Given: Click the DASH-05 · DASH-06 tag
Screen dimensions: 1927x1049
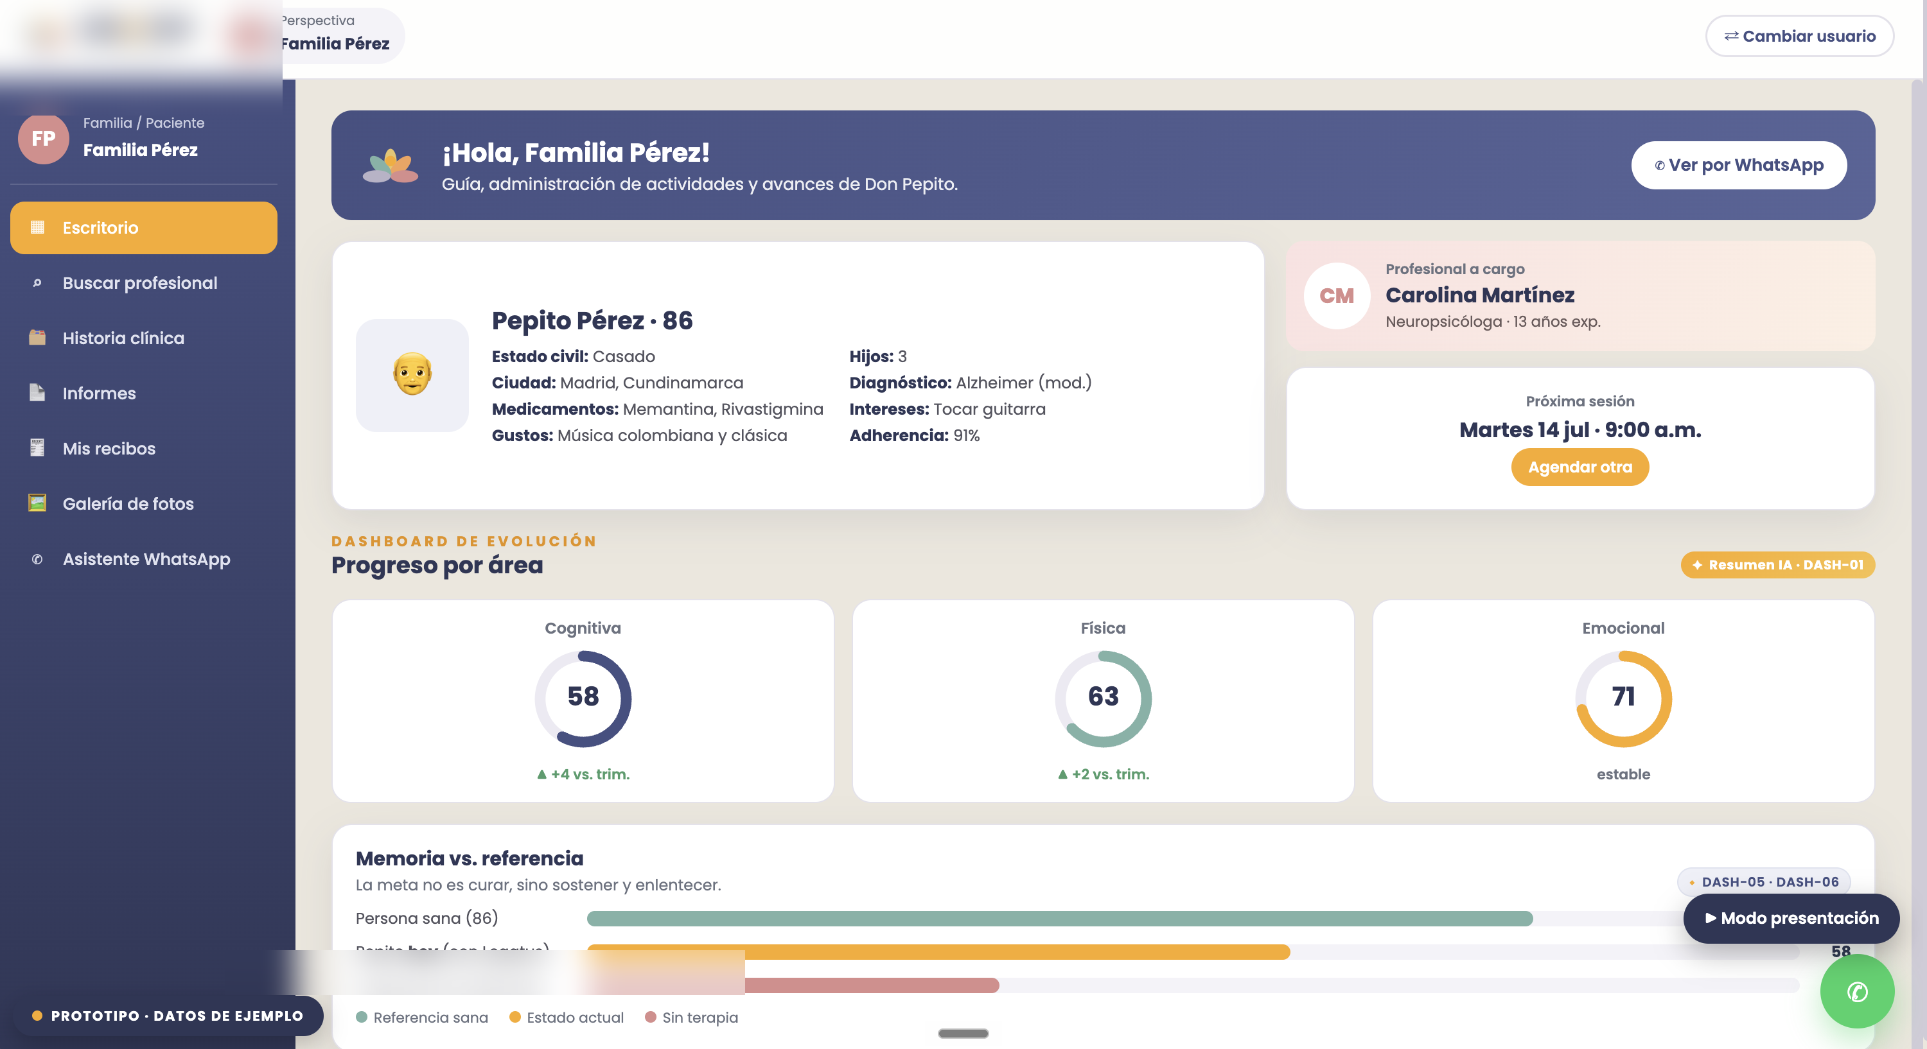Looking at the screenshot, I should point(1764,882).
